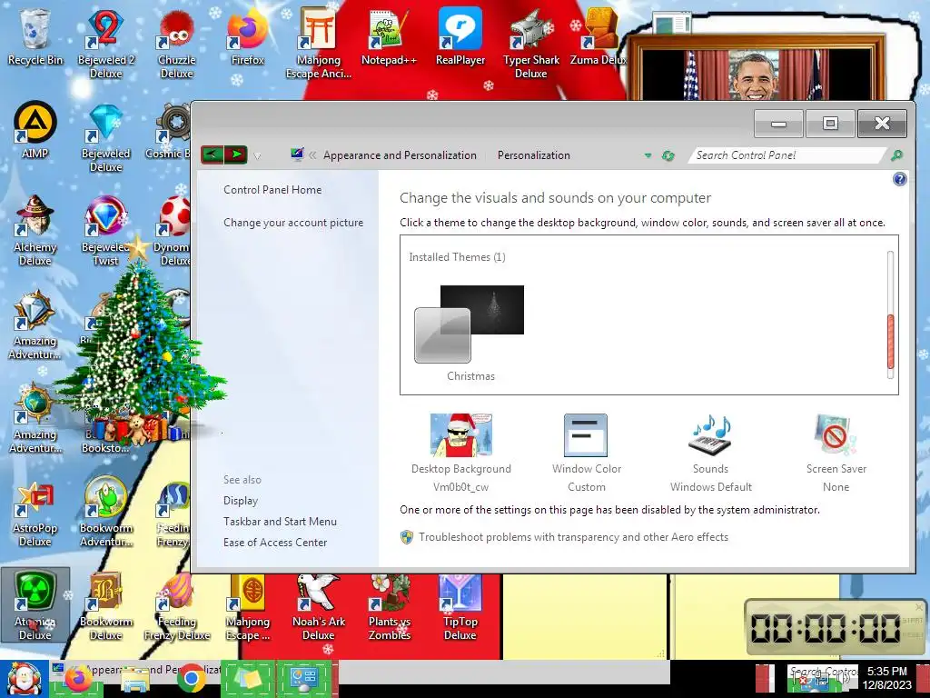This screenshot has height=698, width=930.
Task: Open Chuzzle Deluxe desktop shortcut
Action: (177, 43)
